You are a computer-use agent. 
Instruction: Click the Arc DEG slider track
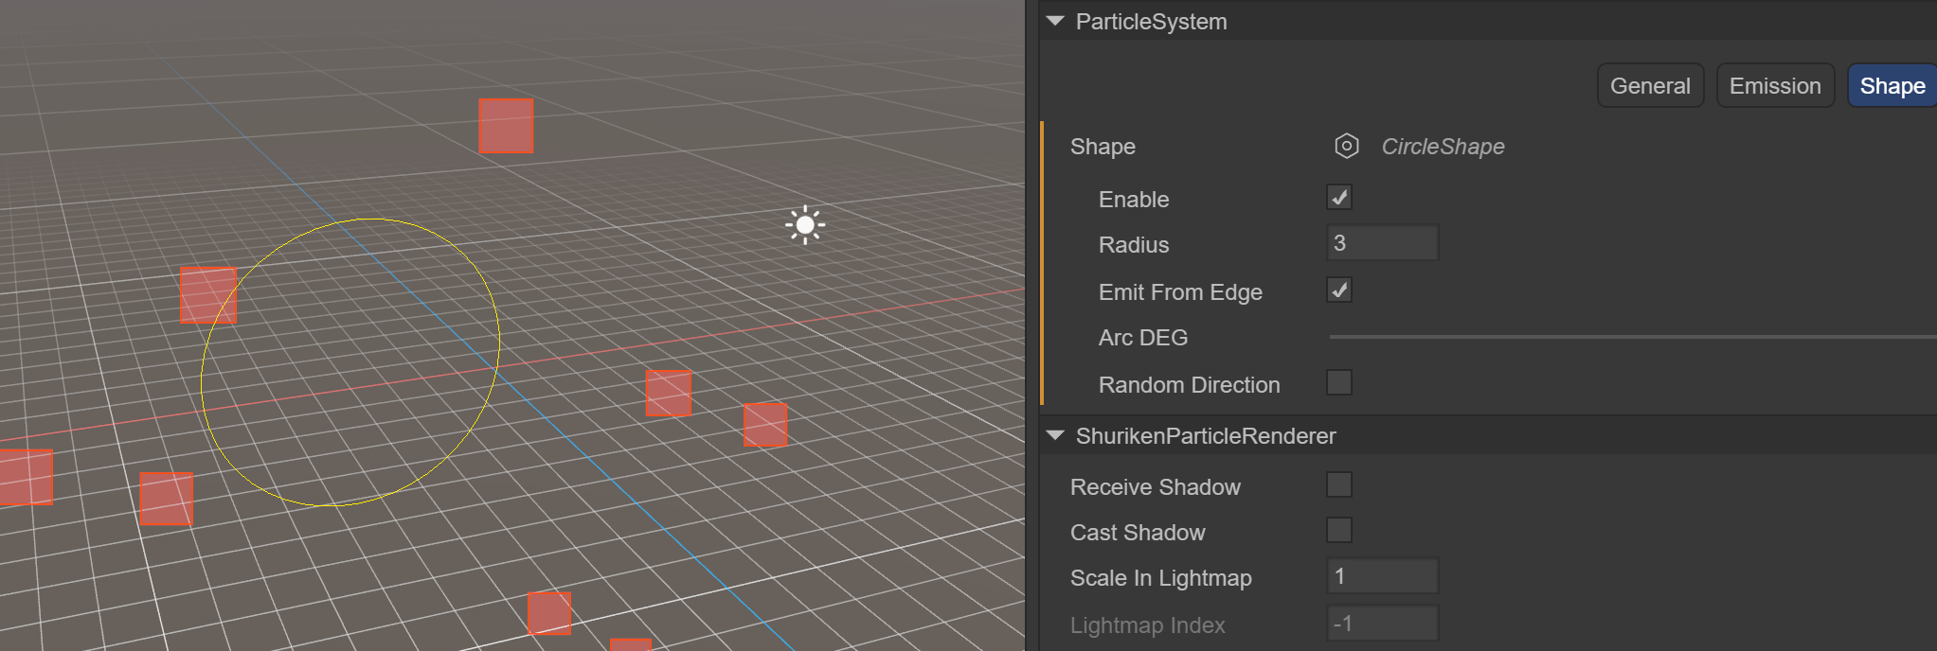click(x=1631, y=337)
